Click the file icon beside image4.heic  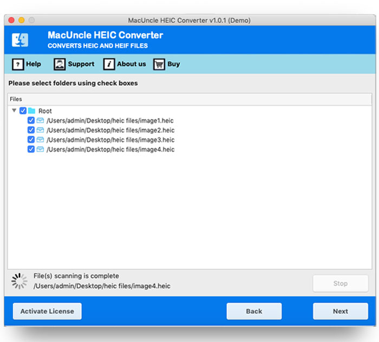pyautogui.click(x=40, y=150)
